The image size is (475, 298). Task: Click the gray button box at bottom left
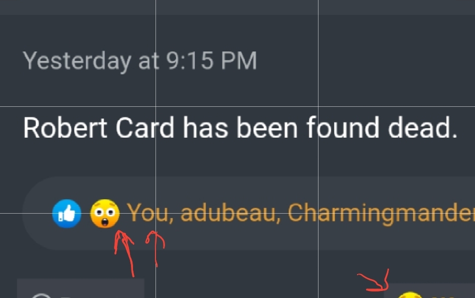[x=80, y=289]
